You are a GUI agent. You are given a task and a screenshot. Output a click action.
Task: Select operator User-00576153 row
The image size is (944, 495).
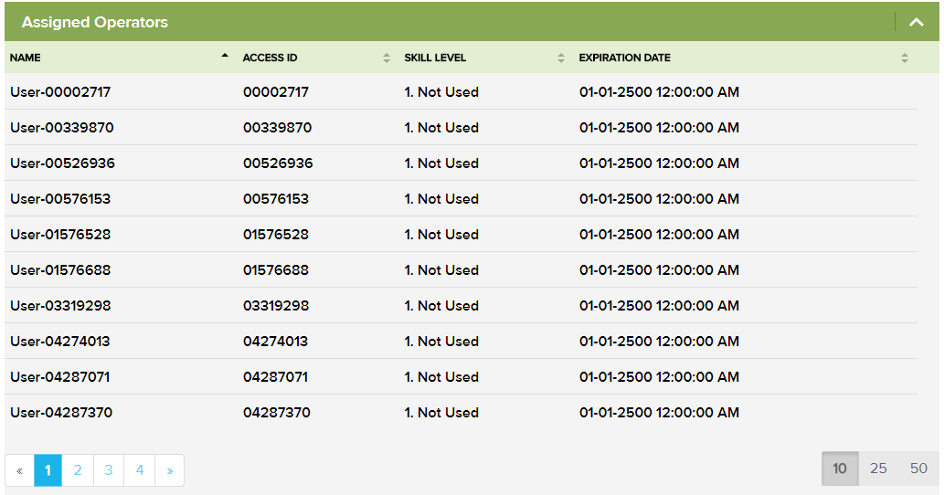pos(60,199)
